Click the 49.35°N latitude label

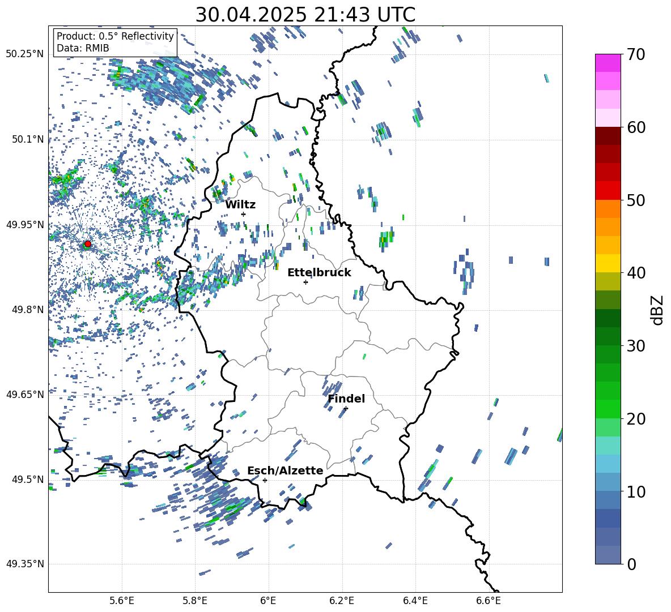coord(25,564)
